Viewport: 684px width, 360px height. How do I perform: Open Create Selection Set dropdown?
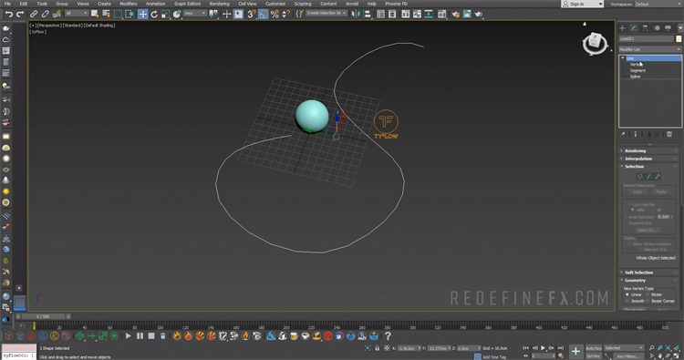(326, 13)
